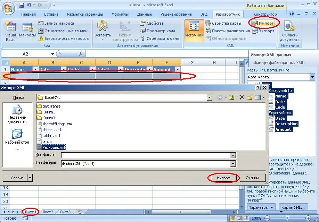Switch to the Вставка tab

point(51,14)
